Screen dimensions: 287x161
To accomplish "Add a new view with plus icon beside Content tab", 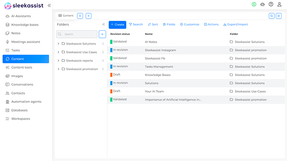I will [88, 16].
